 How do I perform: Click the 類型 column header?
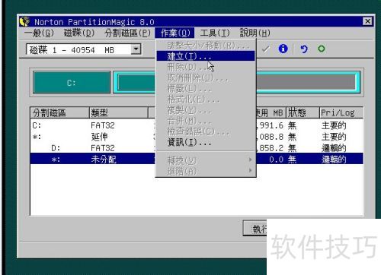click(118, 112)
